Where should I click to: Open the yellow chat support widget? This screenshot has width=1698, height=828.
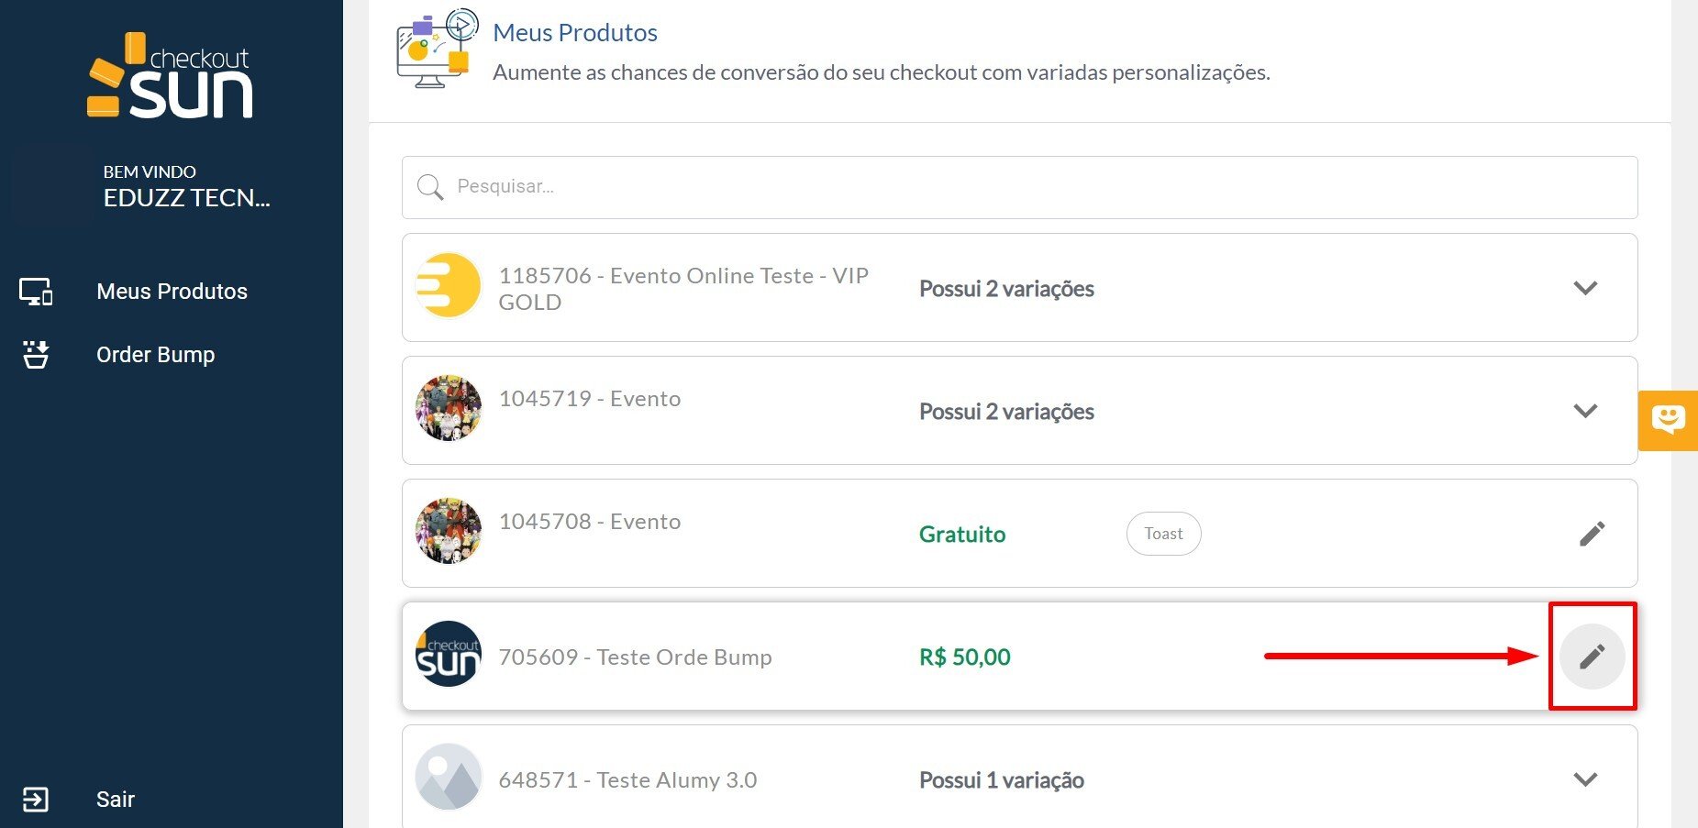point(1668,420)
